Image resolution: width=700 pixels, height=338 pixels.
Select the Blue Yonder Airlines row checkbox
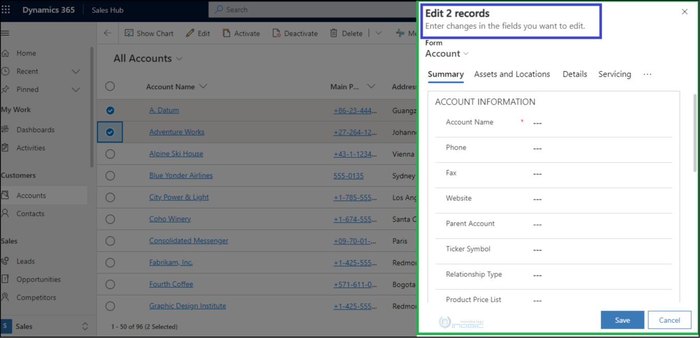click(110, 175)
